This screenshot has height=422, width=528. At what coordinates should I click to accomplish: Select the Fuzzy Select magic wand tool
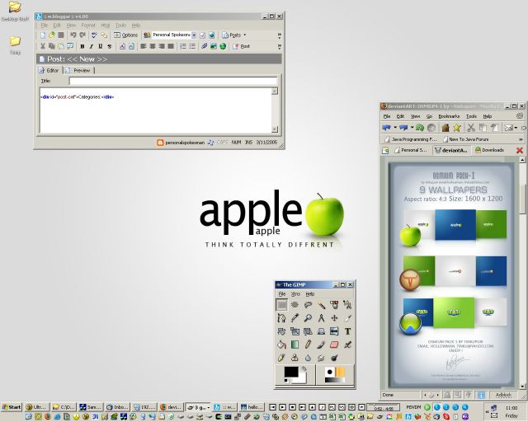click(x=321, y=305)
